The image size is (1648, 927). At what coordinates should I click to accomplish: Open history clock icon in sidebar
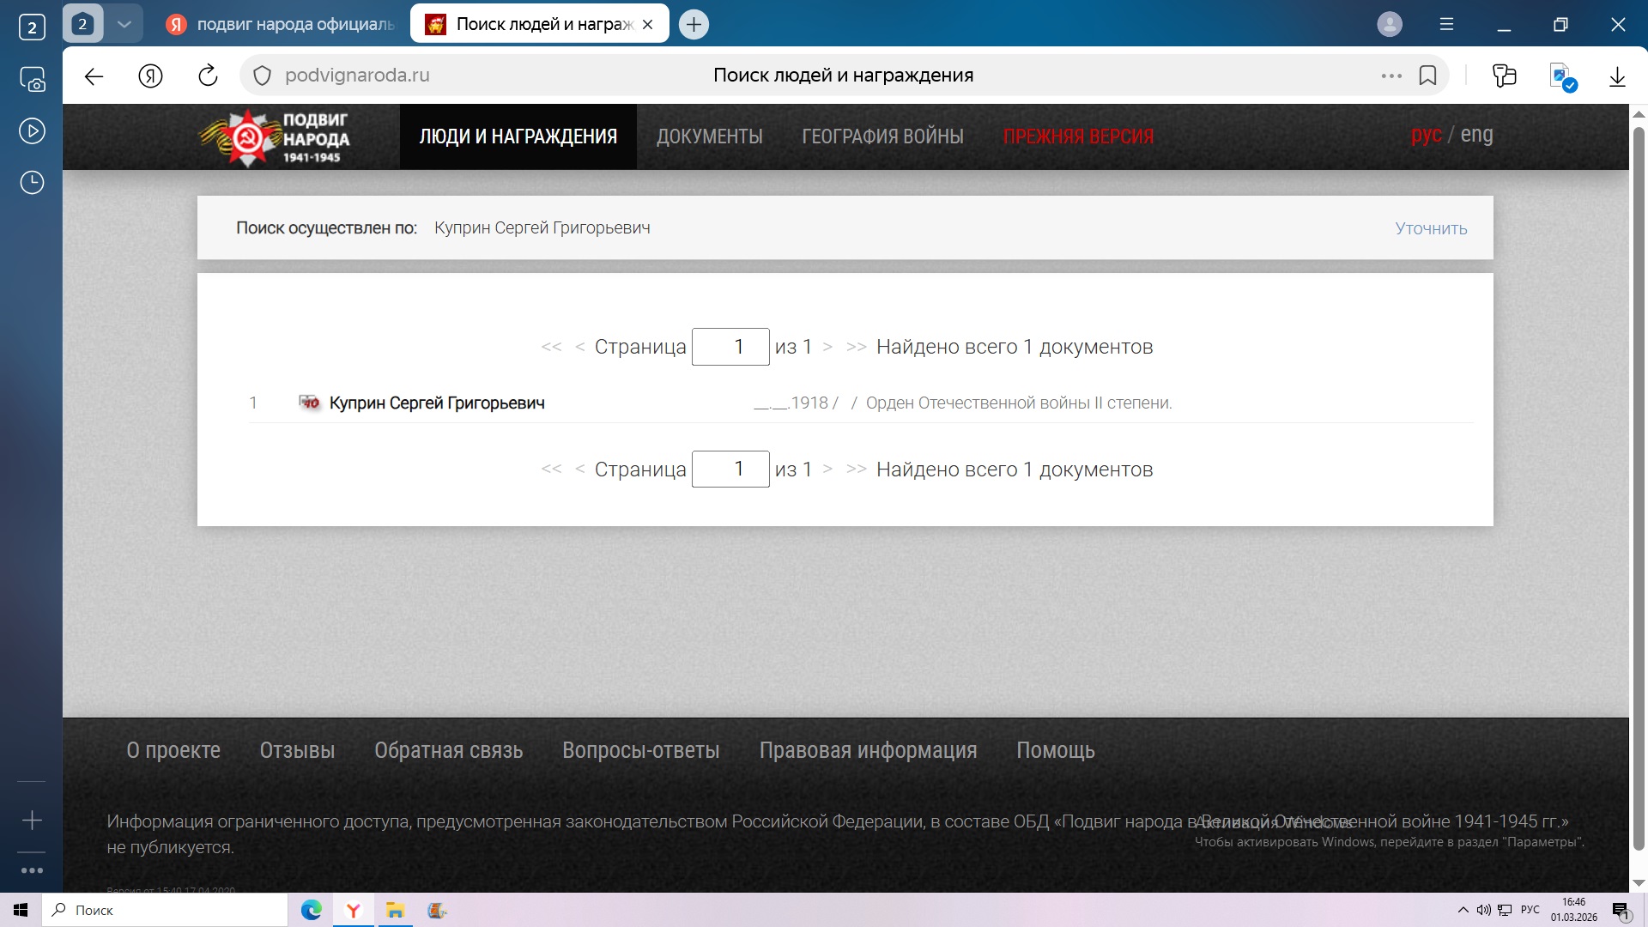[32, 183]
